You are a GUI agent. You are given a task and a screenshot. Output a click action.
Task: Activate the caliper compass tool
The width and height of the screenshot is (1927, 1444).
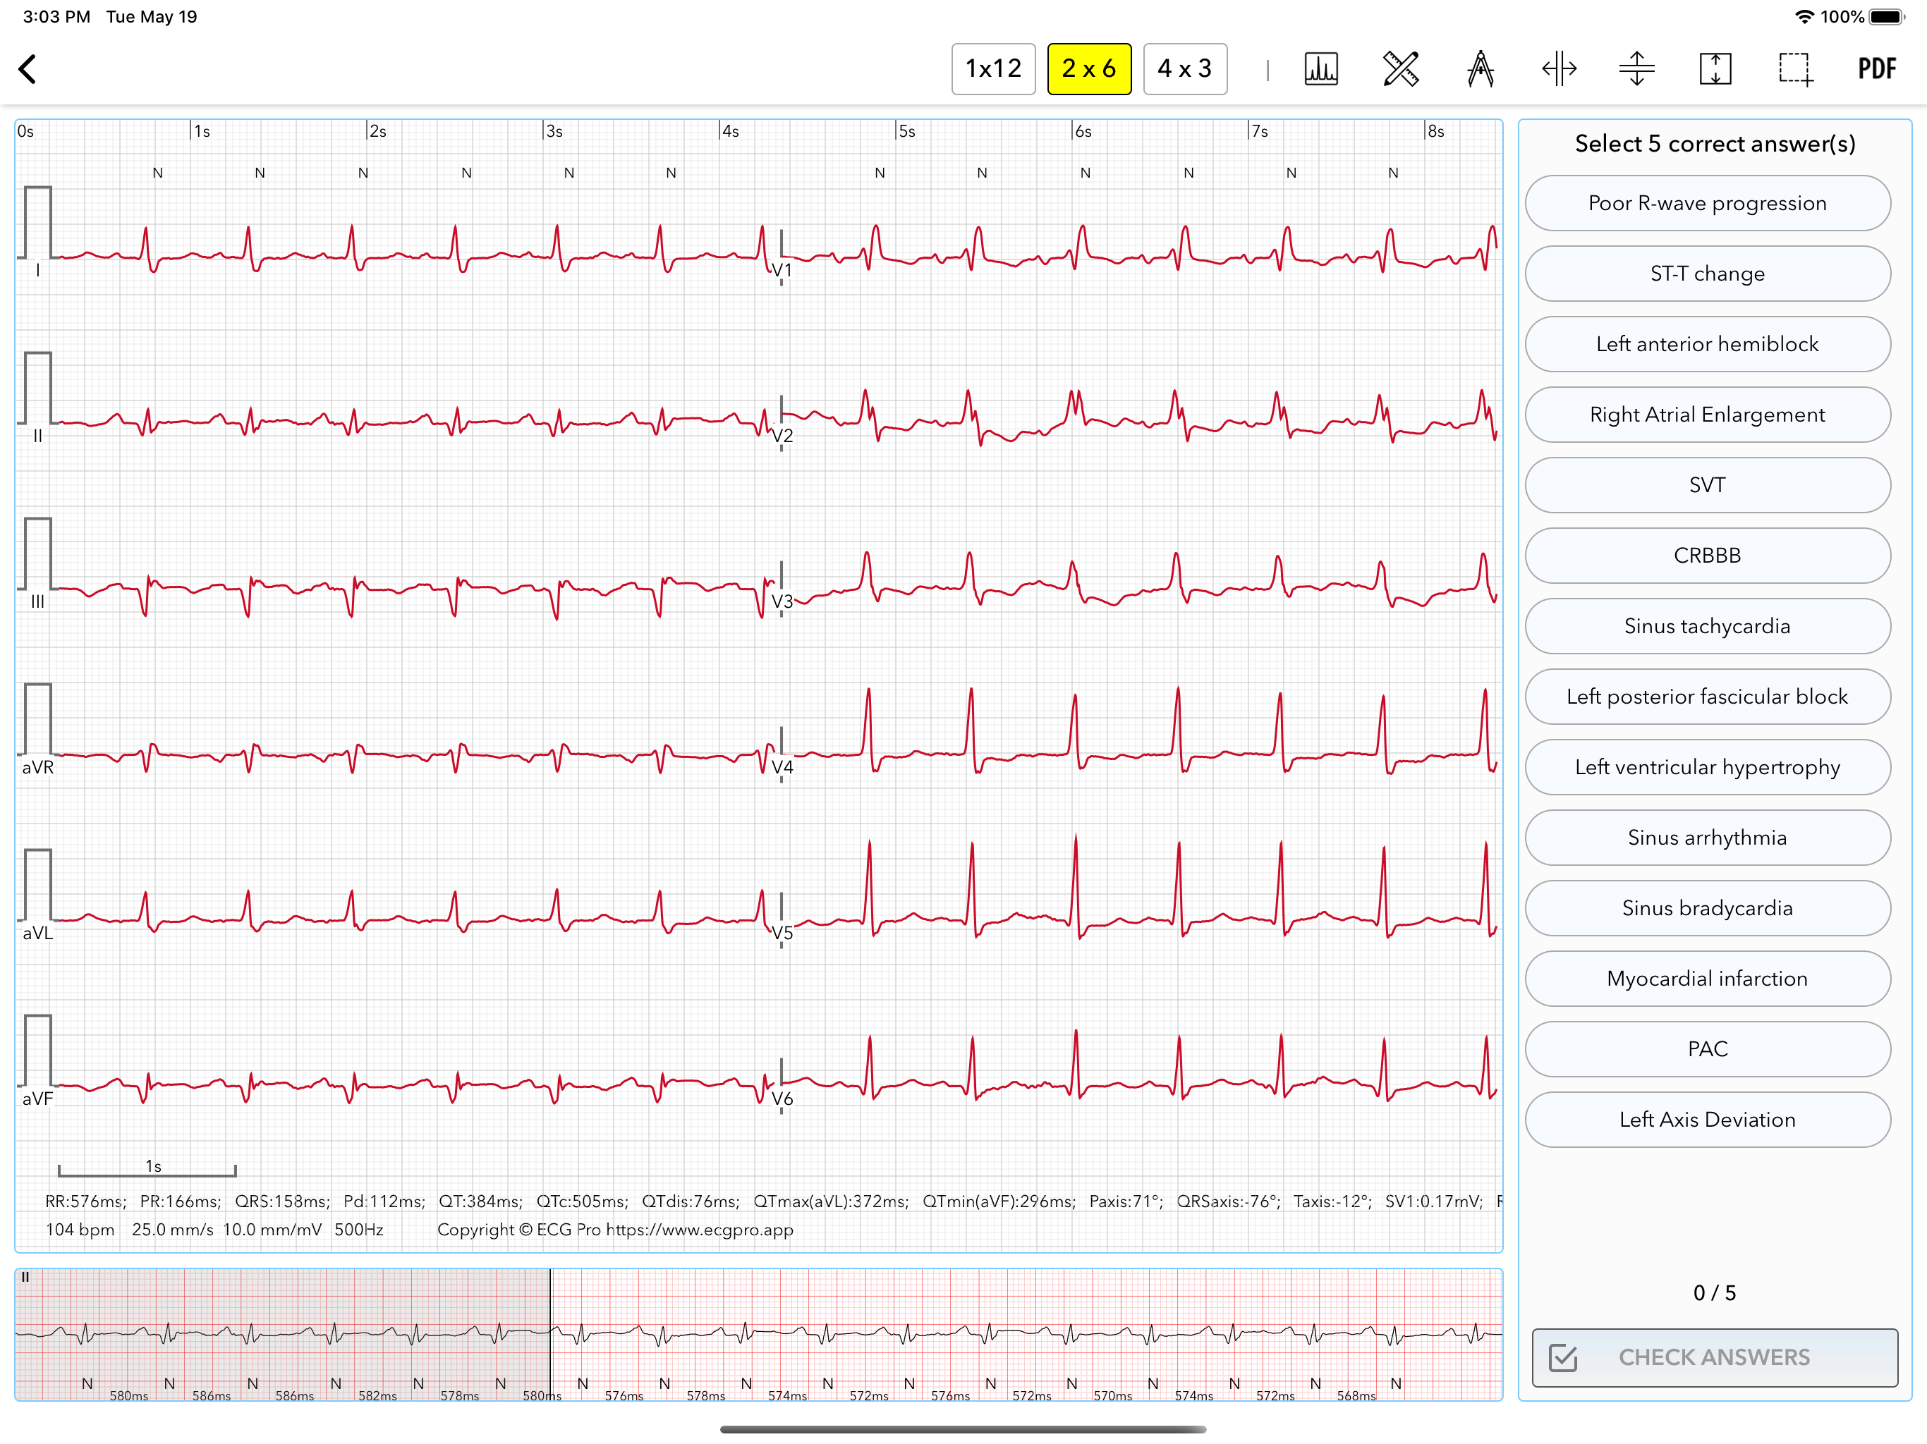tap(1479, 69)
